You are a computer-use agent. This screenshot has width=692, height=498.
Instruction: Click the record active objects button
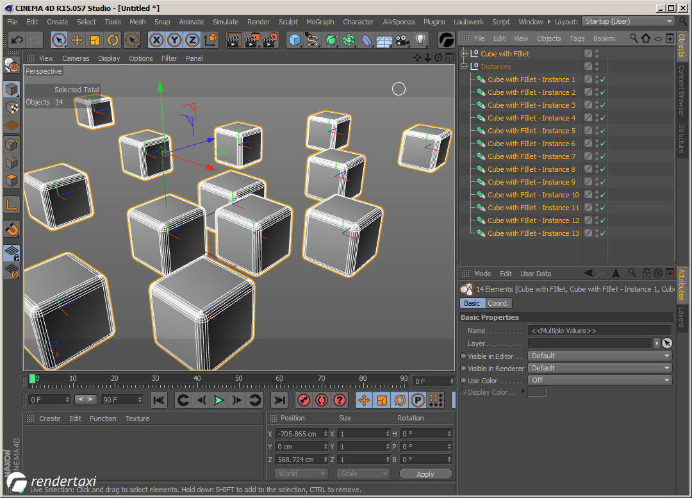304,401
